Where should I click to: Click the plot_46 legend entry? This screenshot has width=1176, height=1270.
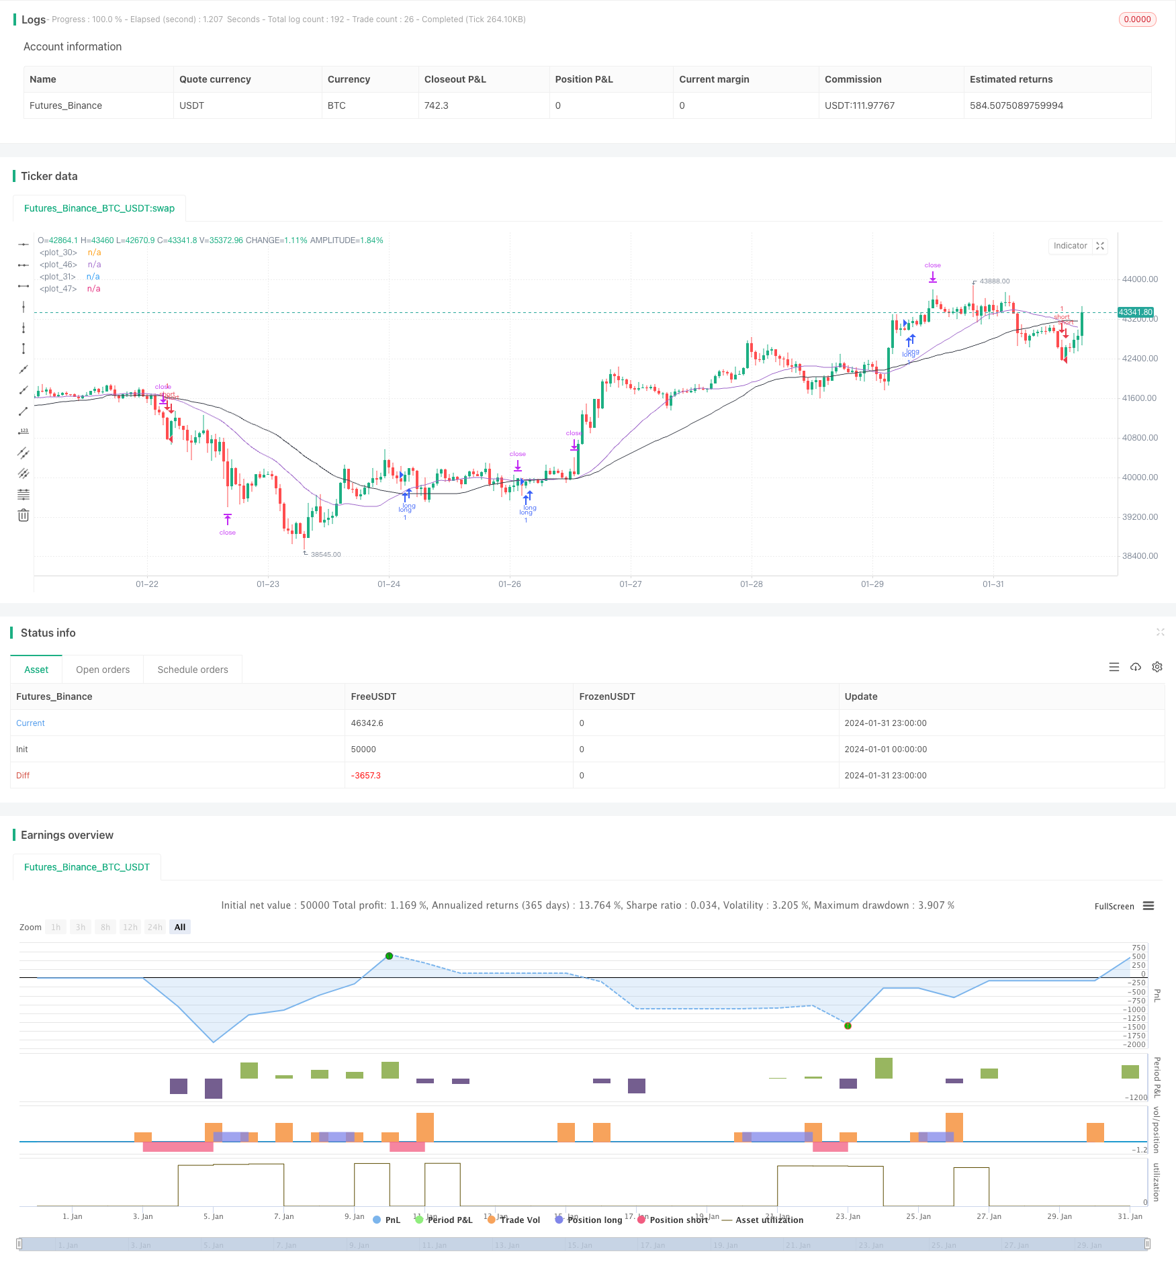(x=70, y=265)
